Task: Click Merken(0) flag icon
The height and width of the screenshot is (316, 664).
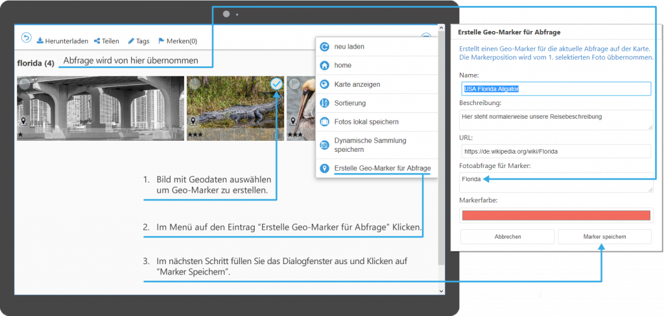Action: (x=161, y=41)
